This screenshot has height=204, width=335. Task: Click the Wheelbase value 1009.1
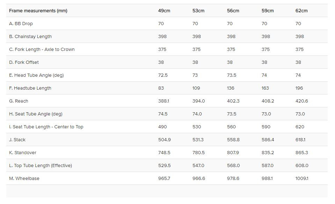(x=302, y=179)
